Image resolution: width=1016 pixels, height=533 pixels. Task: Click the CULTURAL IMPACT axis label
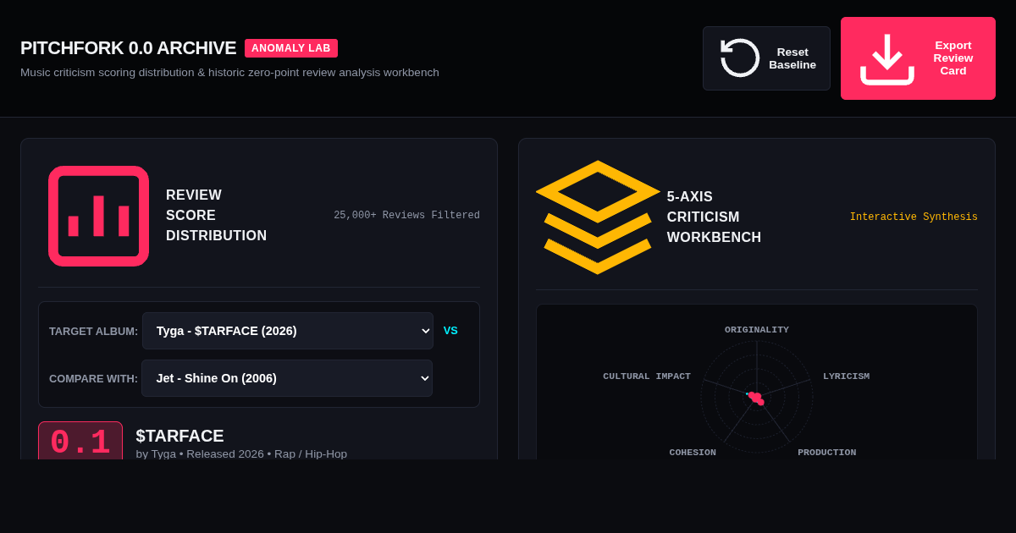pos(647,376)
